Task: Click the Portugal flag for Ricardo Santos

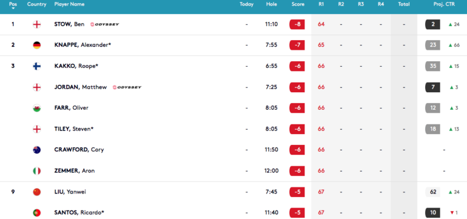Action: tap(36, 213)
